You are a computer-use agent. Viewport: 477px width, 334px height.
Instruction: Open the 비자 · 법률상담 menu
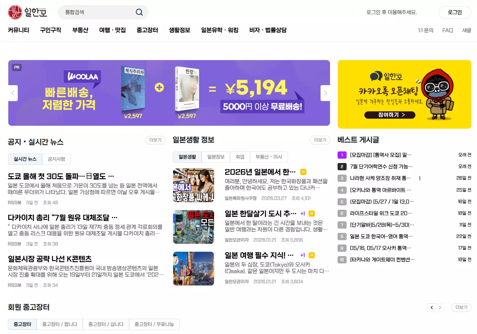268,30
